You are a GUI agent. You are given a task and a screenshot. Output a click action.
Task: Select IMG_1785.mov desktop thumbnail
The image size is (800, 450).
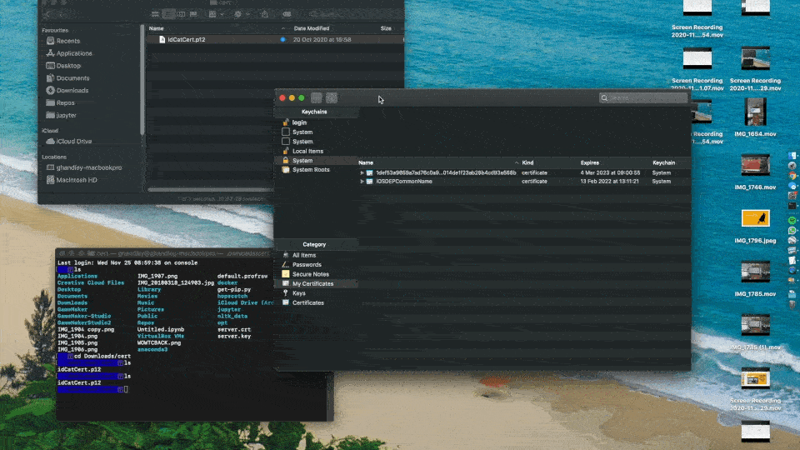tap(755, 272)
